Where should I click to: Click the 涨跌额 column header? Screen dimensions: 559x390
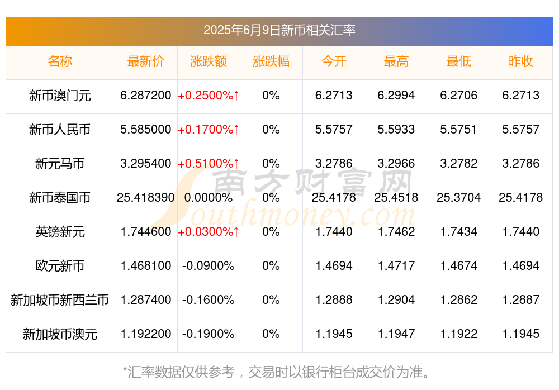tap(208, 61)
